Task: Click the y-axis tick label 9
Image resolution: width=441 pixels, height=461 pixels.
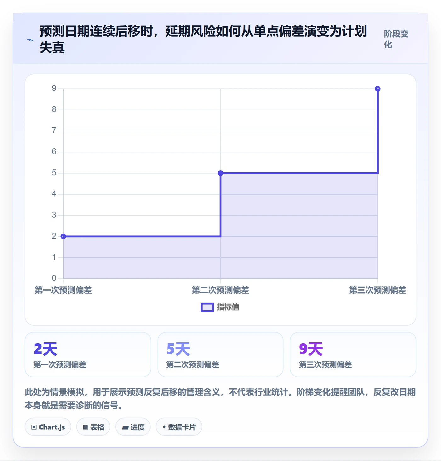Action: click(x=54, y=88)
